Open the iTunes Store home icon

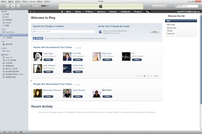tap(62, 12)
